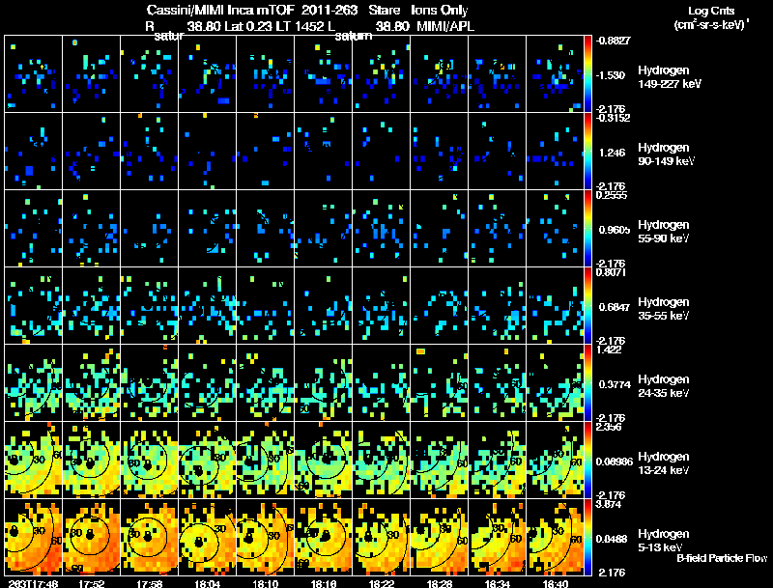The image size is (773, 588).
Task: Click the '0.9605' color scale value
Action: 614,230
